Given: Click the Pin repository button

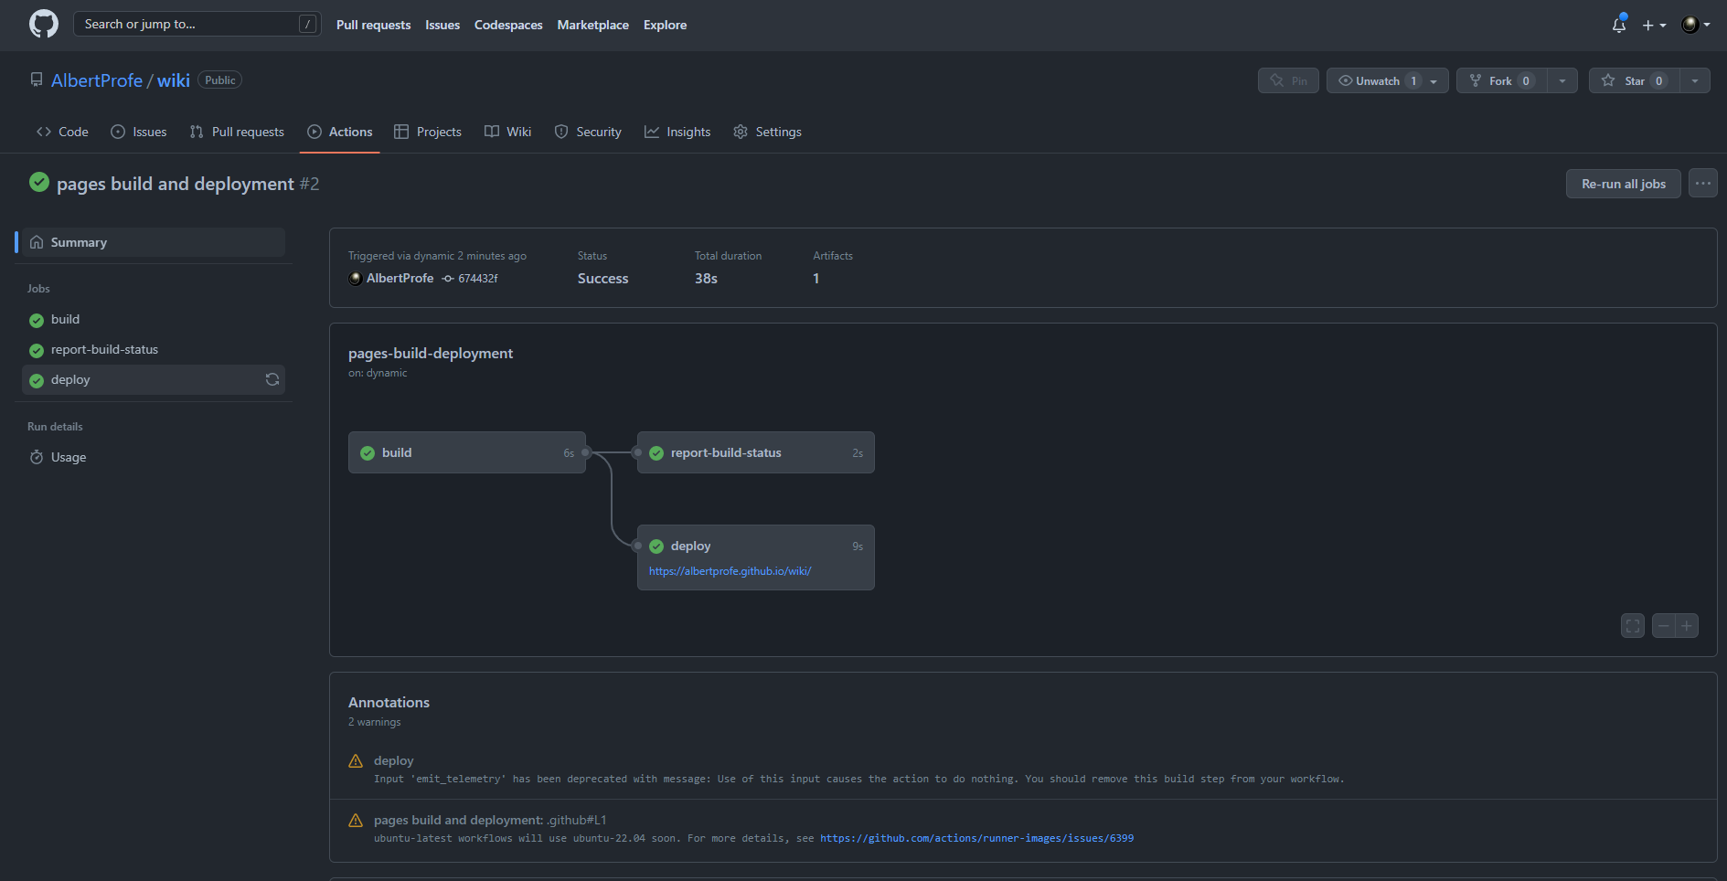Looking at the screenshot, I should (x=1288, y=80).
